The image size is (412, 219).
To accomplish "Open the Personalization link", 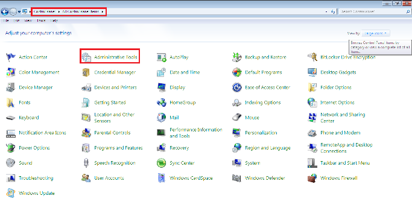I will [261, 133].
